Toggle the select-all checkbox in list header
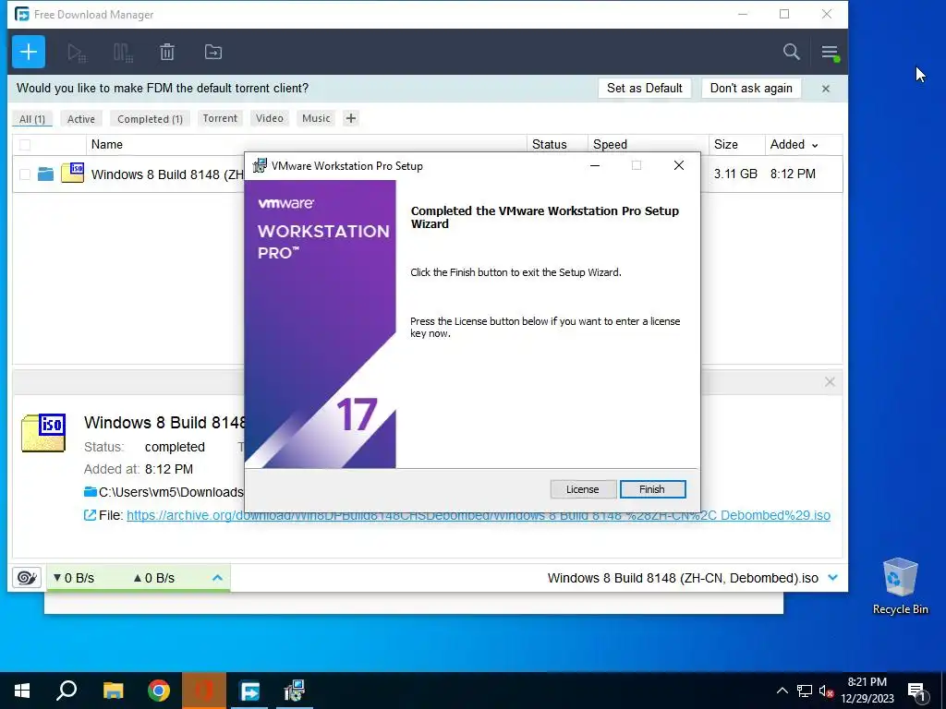Image resolution: width=946 pixels, height=709 pixels. coord(25,145)
